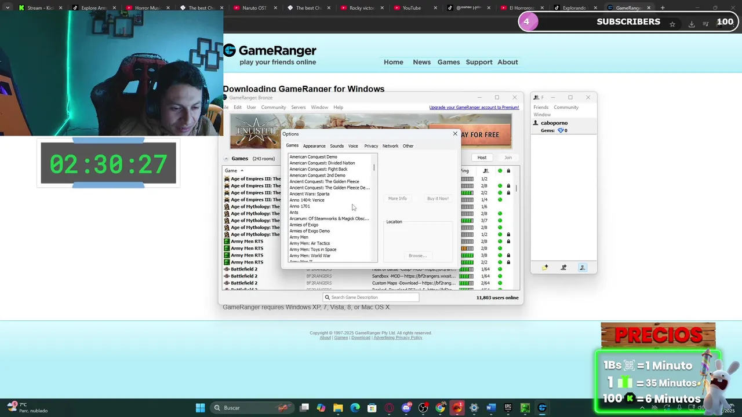Select Ancient Wars: Sparta in games list
This screenshot has width=742, height=417.
[310, 194]
